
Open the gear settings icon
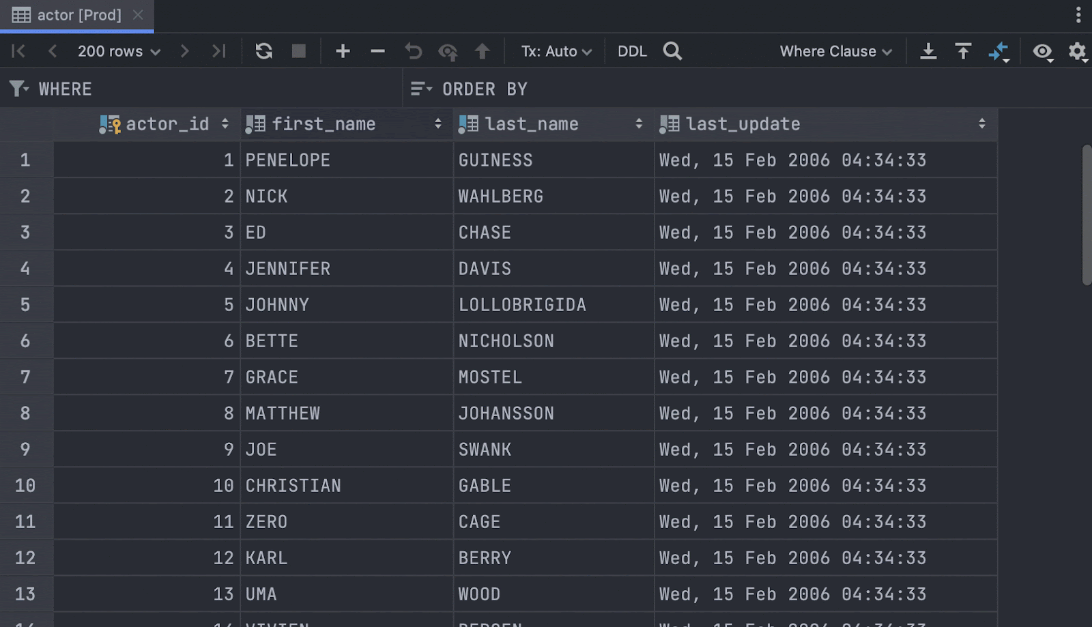(1077, 51)
